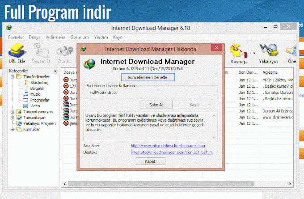This screenshot has width=304, height=199.
Task: Open the dropdown arrow beside the Kuyruğ... icon
Action: pos(254,53)
